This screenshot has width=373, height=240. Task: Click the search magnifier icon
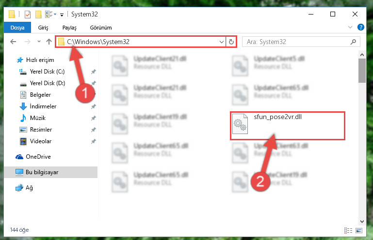[353, 42]
